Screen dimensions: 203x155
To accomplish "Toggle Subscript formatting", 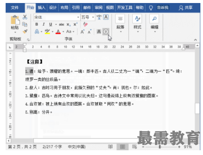I will coord(68,25).
